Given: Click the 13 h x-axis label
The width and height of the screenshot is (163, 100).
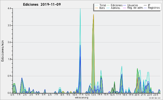Looking at the screenshot, I should pos(93,95).
